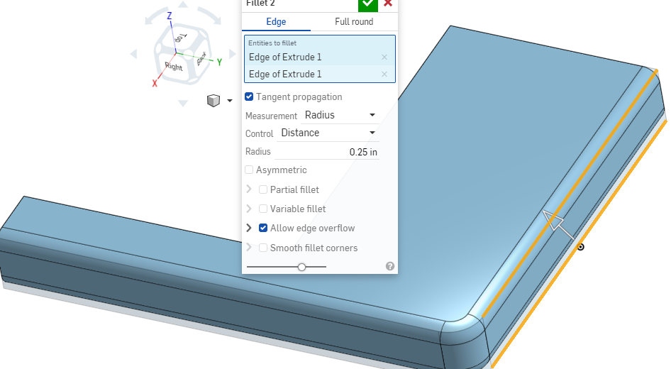
Task: Remove first Edge of Extrude 1 entry
Action: [x=384, y=57]
